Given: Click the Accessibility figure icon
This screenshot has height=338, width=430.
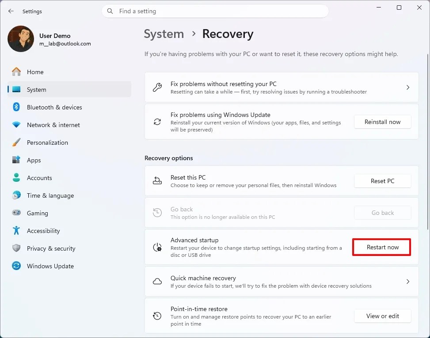Looking at the screenshot, I should [16, 231].
